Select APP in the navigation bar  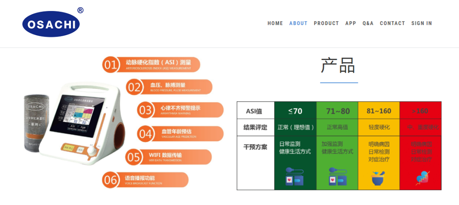pos(351,23)
